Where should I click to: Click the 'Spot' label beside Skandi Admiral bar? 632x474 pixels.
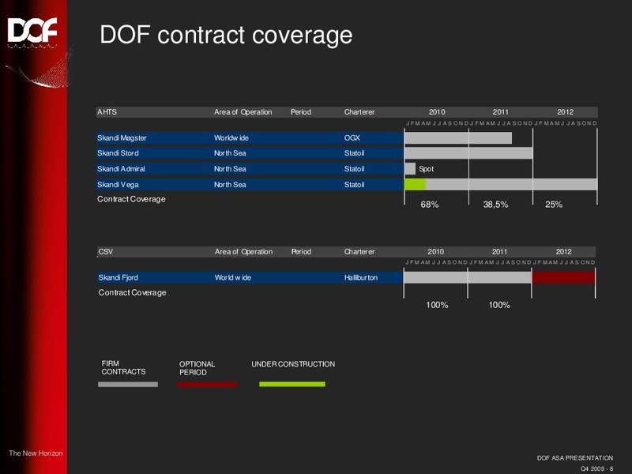[x=426, y=169]
